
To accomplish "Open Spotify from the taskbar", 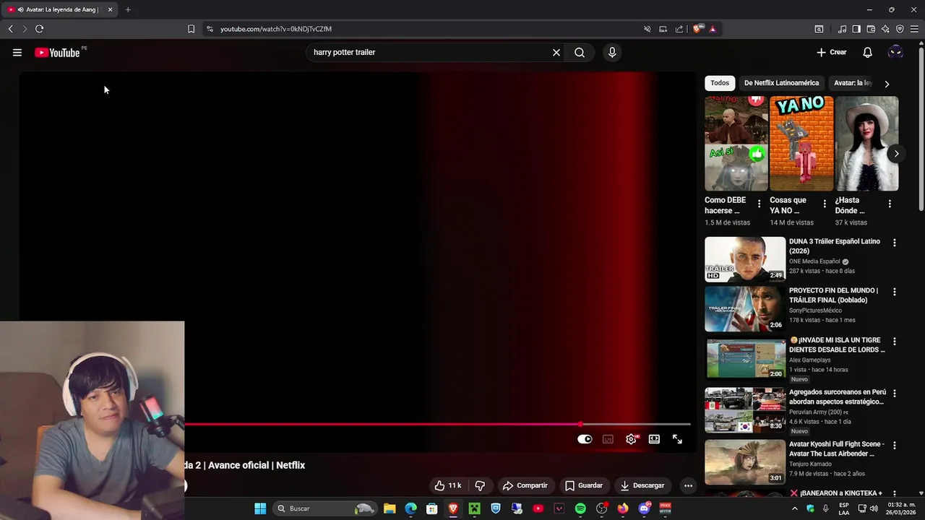I will [x=580, y=508].
